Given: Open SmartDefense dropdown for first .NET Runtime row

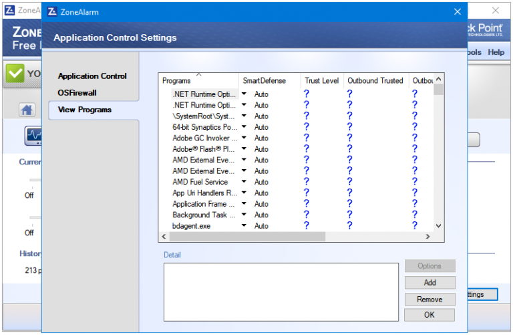Looking at the screenshot, I should click(244, 94).
